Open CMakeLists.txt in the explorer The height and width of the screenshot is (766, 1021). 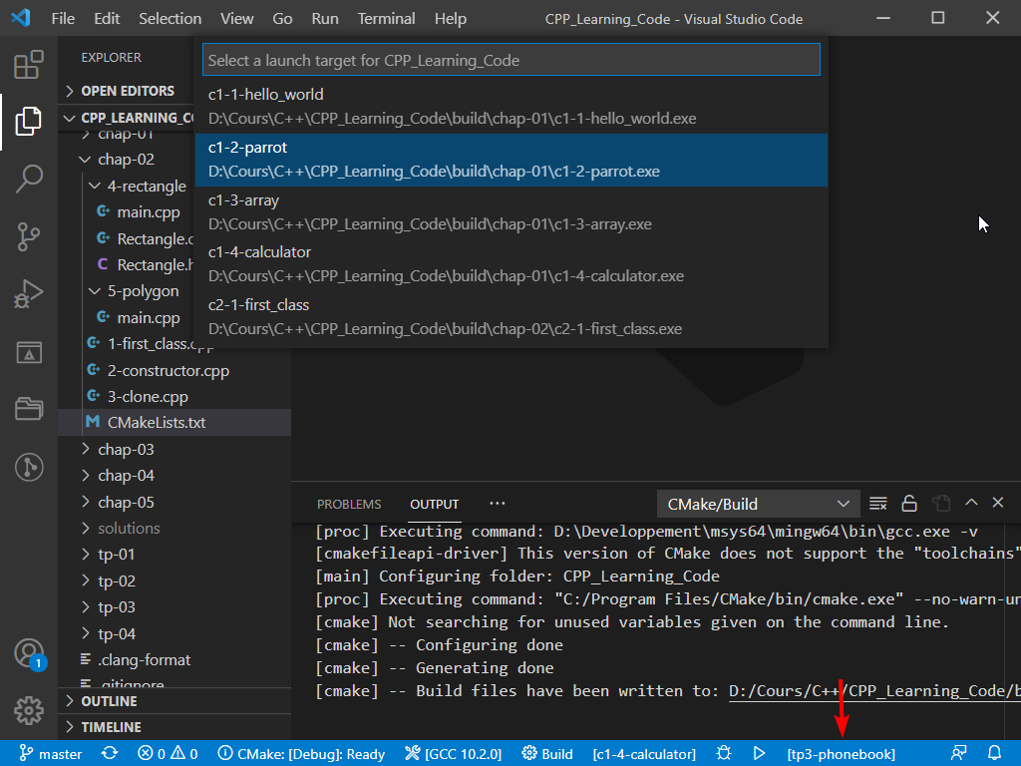point(174,423)
